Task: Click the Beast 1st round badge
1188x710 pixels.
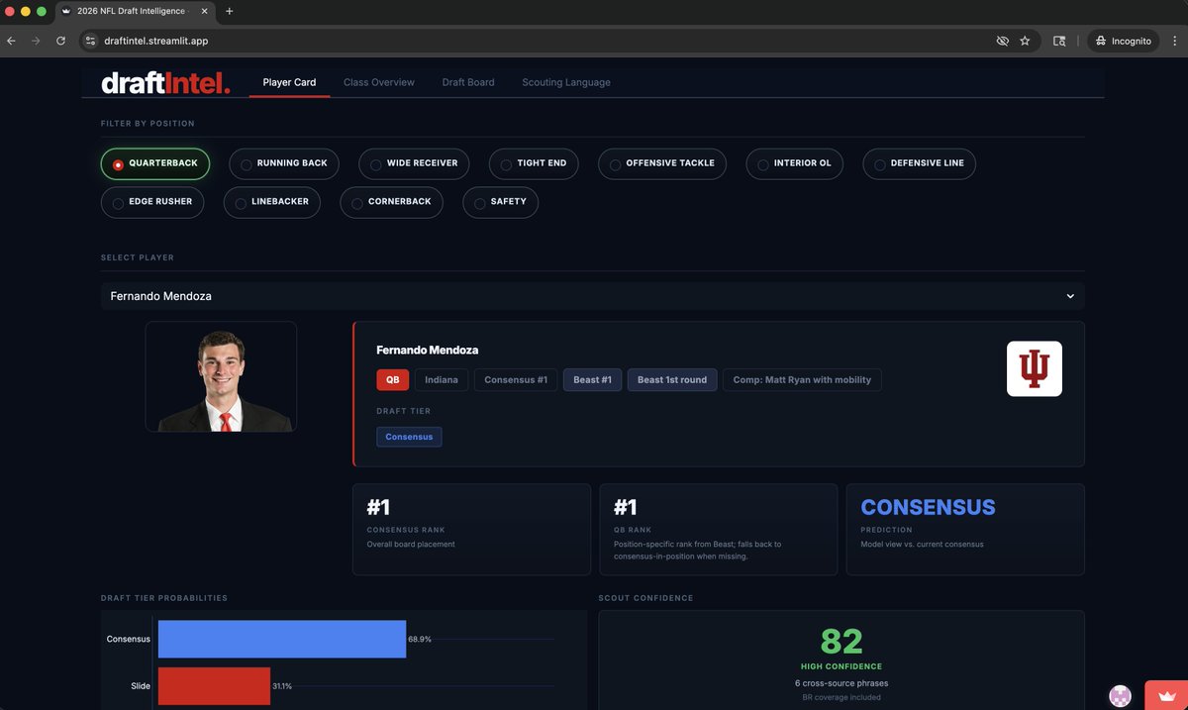Action: pos(672,380)
